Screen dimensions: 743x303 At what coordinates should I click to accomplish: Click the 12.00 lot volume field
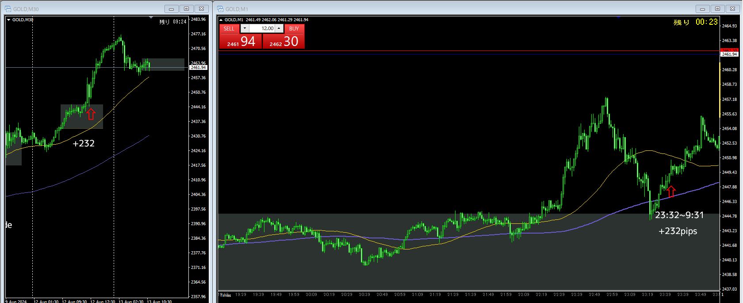click(262, 28)
